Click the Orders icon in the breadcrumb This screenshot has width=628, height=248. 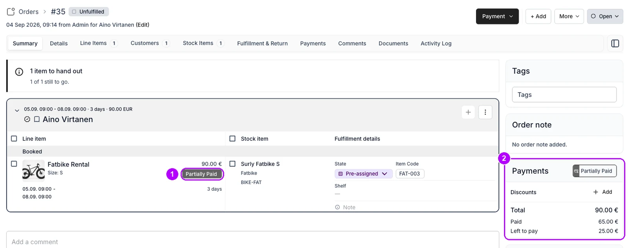11,12
